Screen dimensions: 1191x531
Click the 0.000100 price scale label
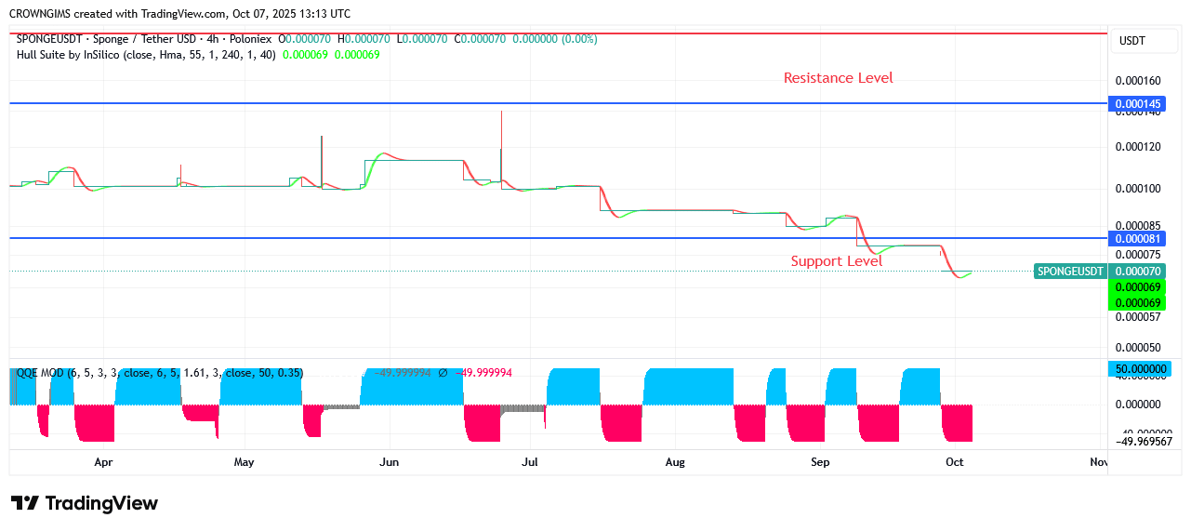coord(1135,189)
